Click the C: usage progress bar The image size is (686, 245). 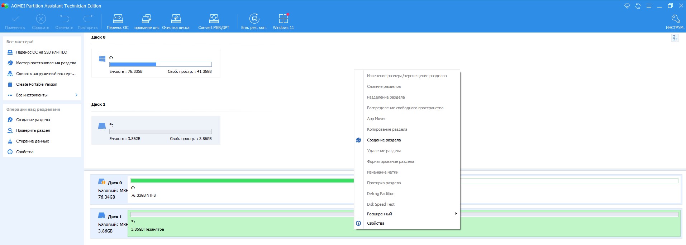click(161, 64)
